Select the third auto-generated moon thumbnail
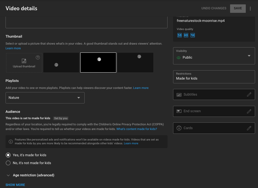This screenshot has height=188, width=258. [x=135, y=62]
